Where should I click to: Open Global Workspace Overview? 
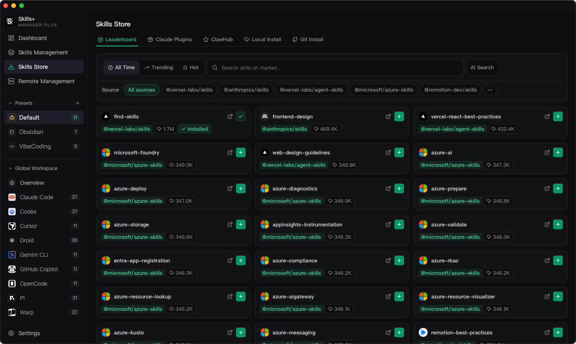click(44, 183)
